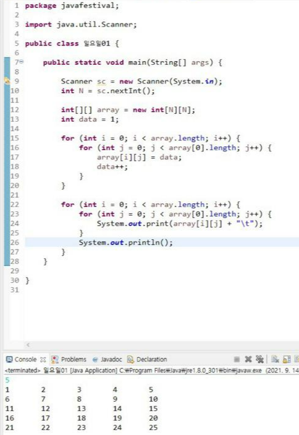The width and height of the screenshot is (299, 435).
Task: Click the underlined 'sc' variable on line 9
Action: pos(101,82)
